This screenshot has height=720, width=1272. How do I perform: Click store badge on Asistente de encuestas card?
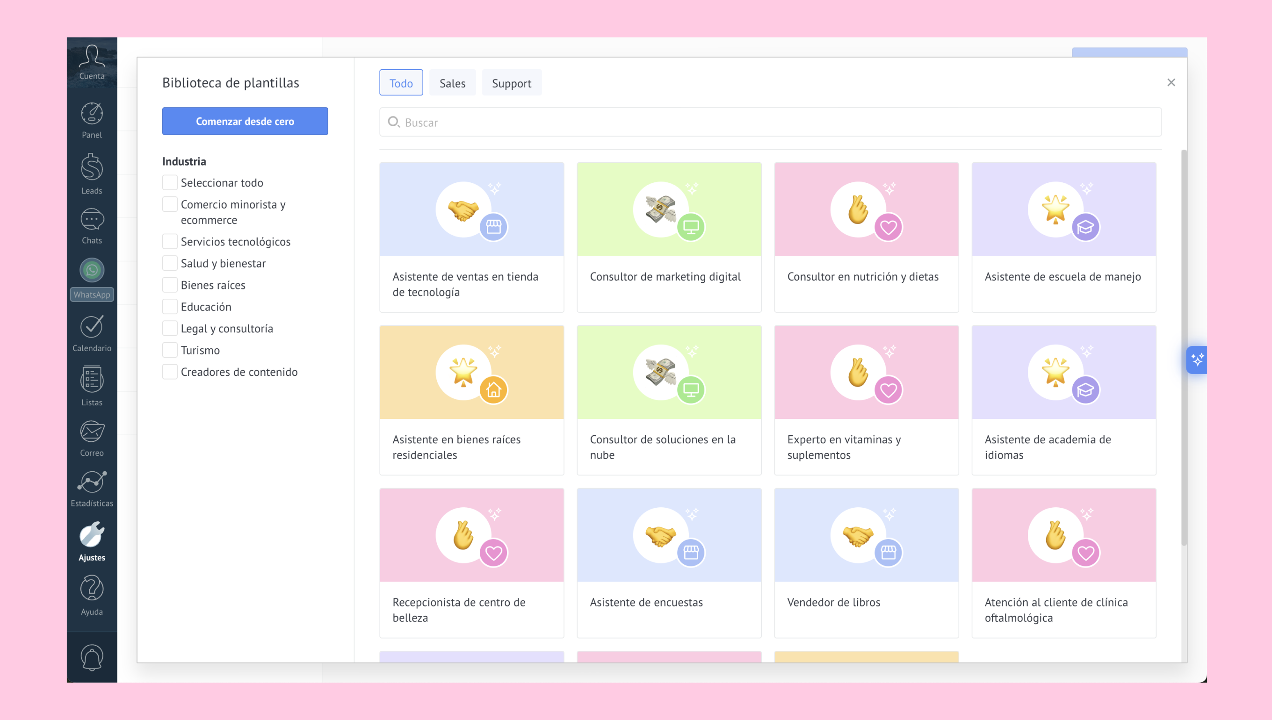690,552
